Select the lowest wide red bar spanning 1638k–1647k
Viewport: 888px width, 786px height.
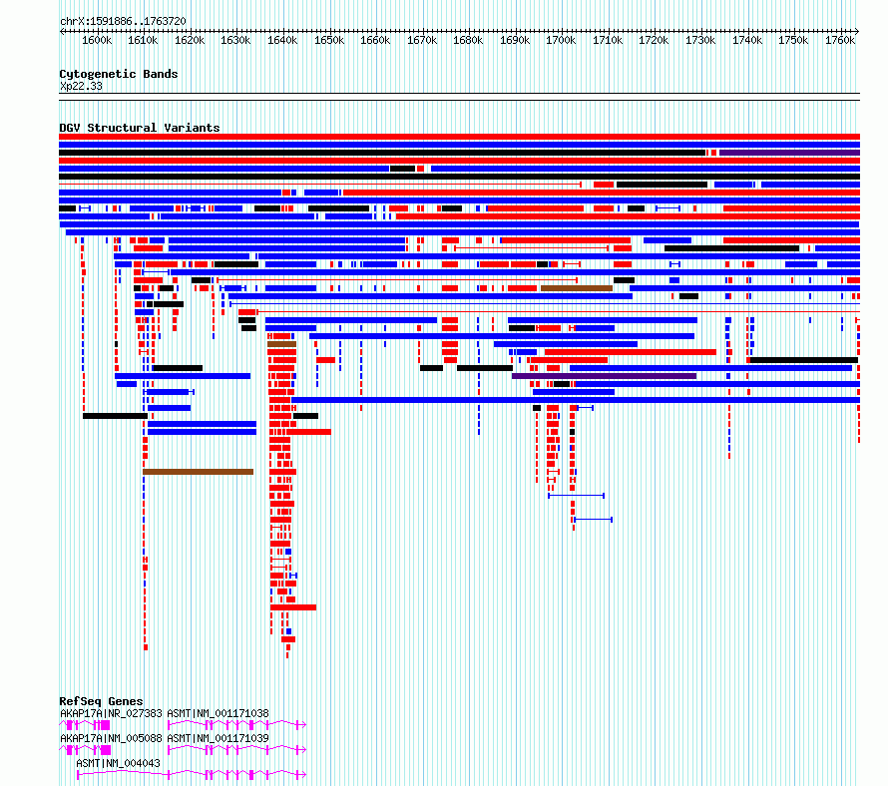293,607
